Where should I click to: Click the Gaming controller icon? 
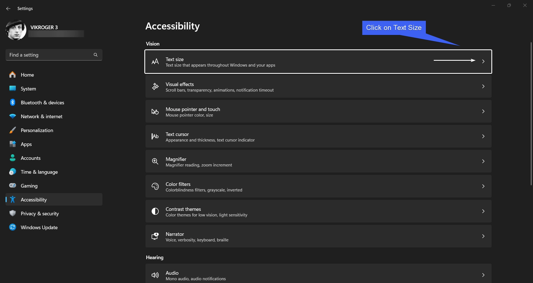pos(12,185)
